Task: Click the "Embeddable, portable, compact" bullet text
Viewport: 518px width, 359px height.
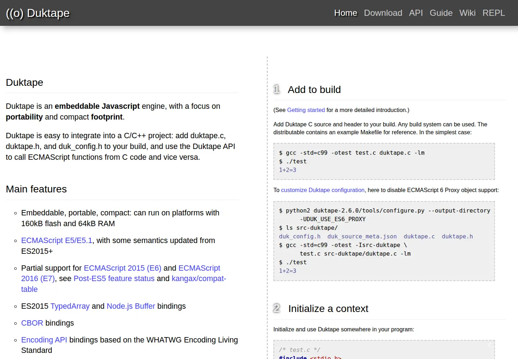Action: (x=120, y=218)
